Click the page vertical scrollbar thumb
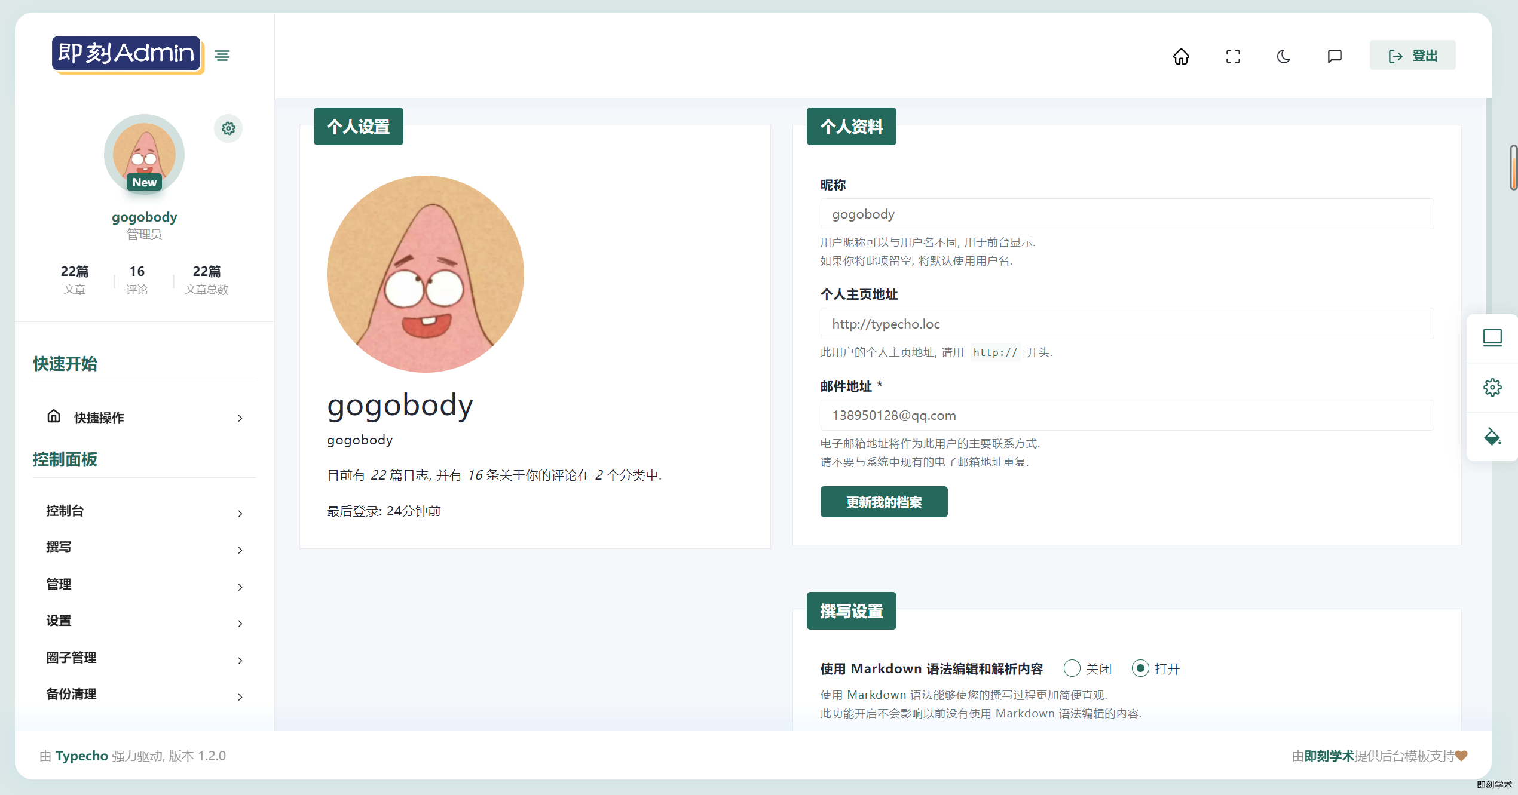Screen dimensions: 1518x795 pos(1513,167)
